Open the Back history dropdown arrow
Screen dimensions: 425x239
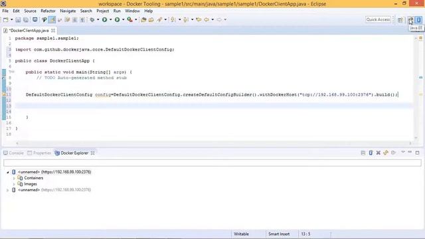(212, 19)
